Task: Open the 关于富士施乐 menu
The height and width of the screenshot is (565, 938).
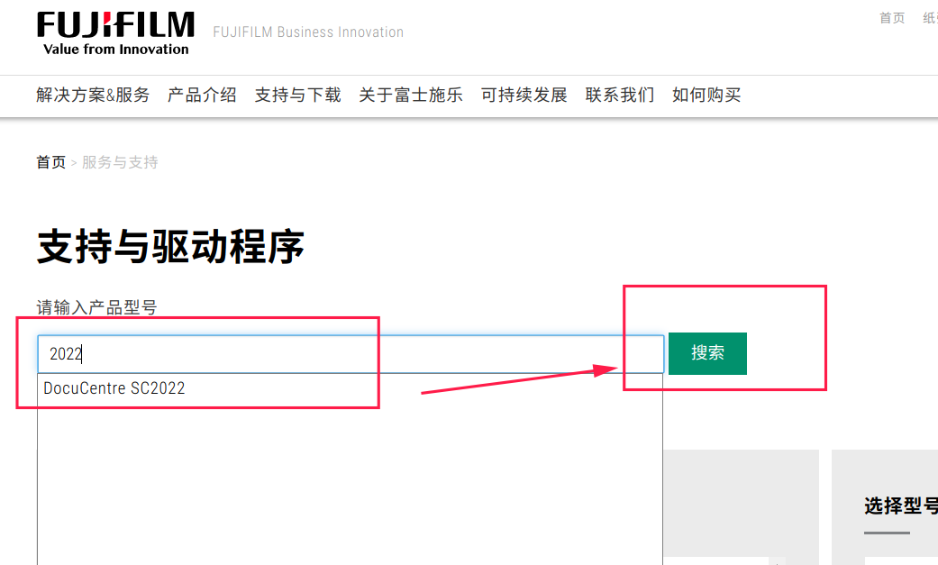Action: (x=411, y=95)
